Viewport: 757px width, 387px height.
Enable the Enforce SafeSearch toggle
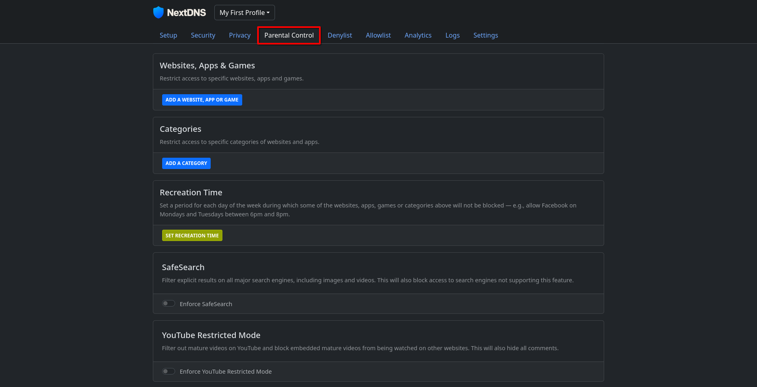(x=169, y=303)
